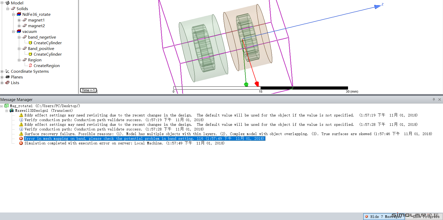Click the Time = -1 label
Viewport: 443px width, 220px height.
[x=88, y=90]
